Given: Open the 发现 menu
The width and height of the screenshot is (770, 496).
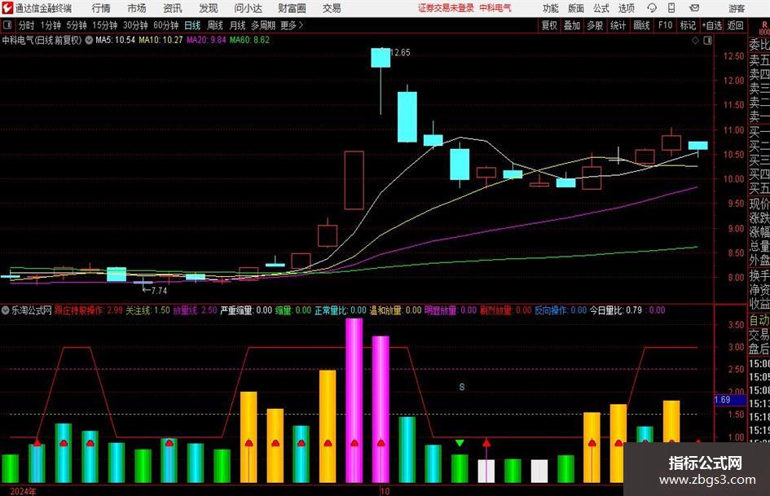Looking at the screenshot, I should point(209,8).
